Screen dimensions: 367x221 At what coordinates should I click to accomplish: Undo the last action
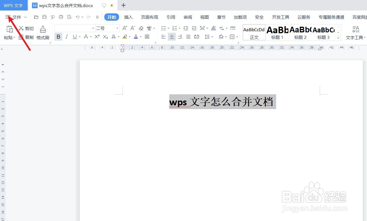pos(78,17)
